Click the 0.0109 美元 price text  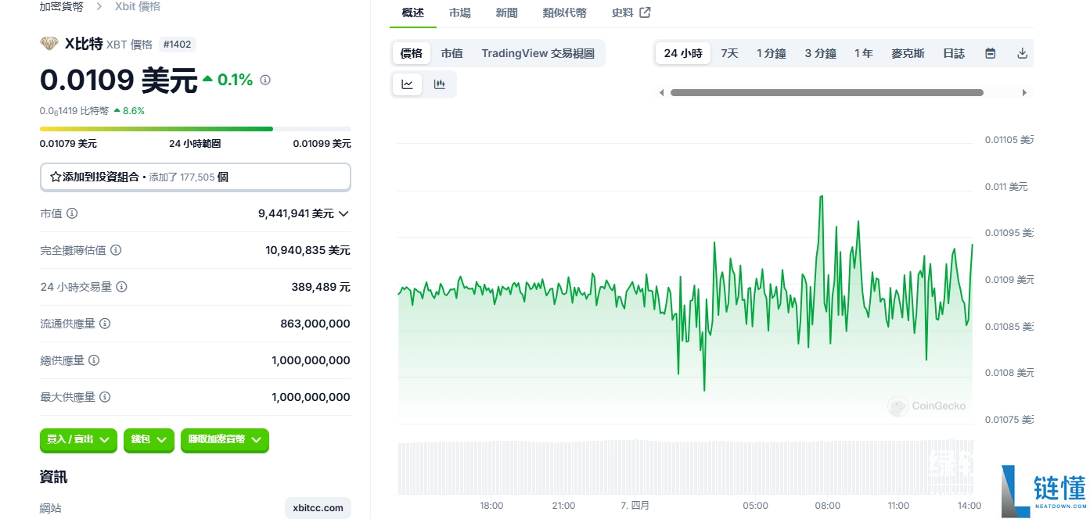119,80
